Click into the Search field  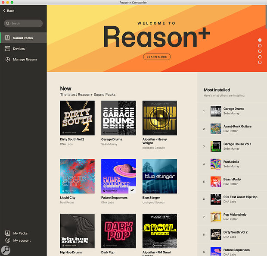tap(23, 23)
